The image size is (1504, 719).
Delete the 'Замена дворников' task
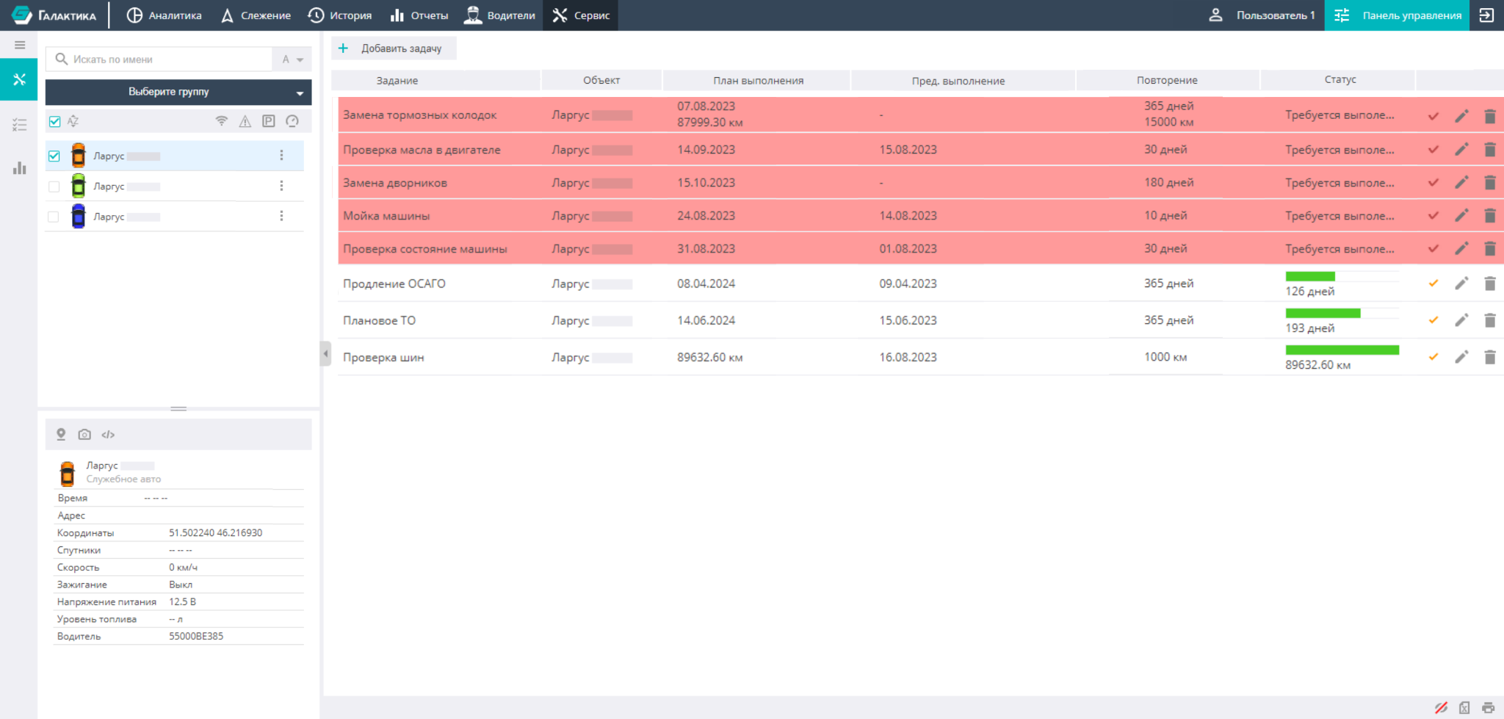[1490, 183]
